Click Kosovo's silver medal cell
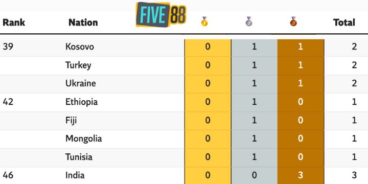Screen dimensions: 368x184 pos(254,47)
